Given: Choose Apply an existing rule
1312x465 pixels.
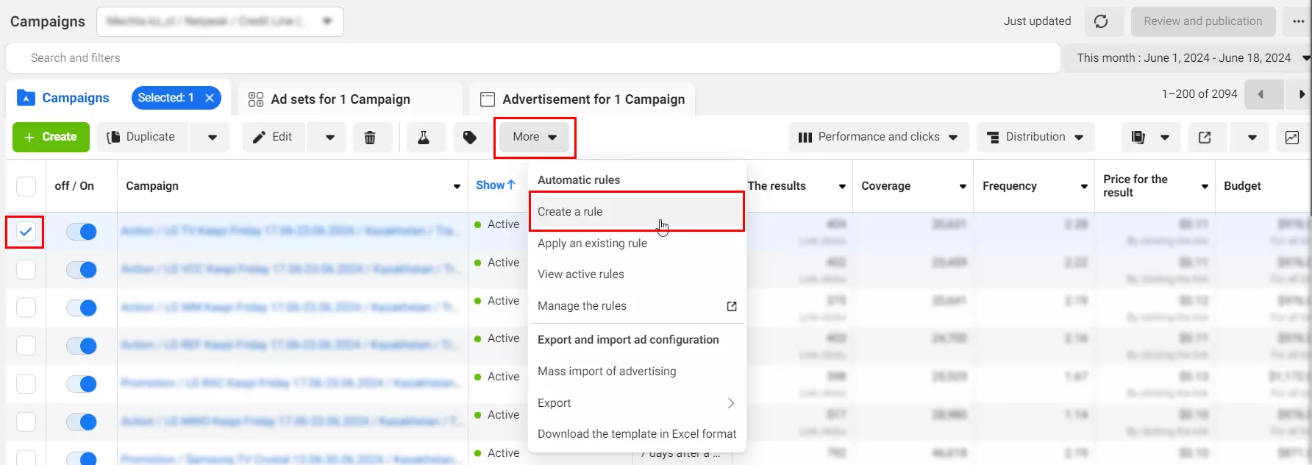Looking at the screenshot, I should pos(636,243).
